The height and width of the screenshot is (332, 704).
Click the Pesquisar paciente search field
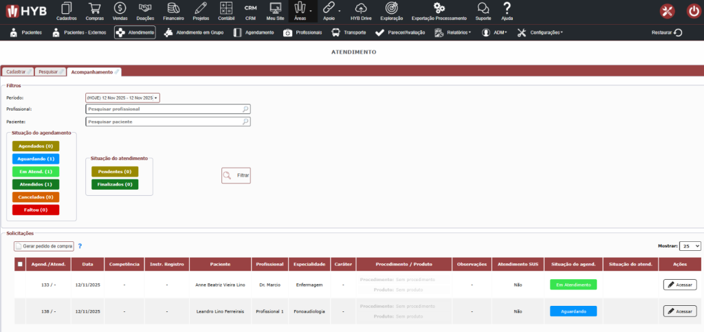[x=168, y=122]
